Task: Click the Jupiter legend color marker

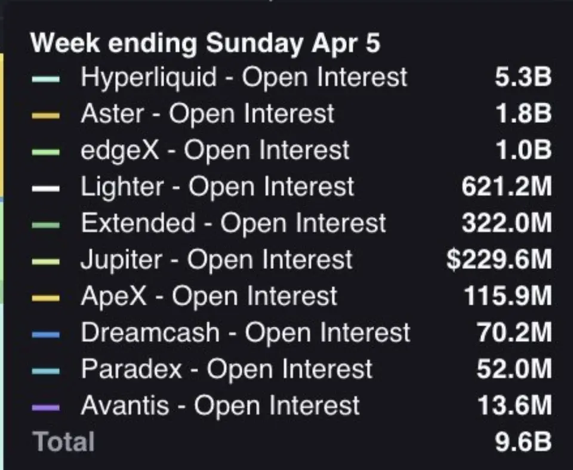Action: click(46, 261)
